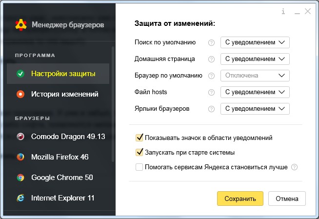319x219 pixels.
Task: Click the help icon next to Файл hosts
Action: coord(211,92)
